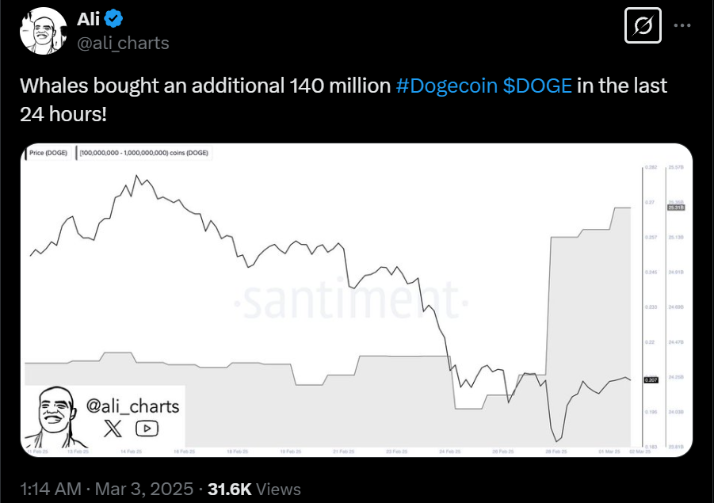Click the blue verified badge
714x503 pixels.
[x=113, y=18]
